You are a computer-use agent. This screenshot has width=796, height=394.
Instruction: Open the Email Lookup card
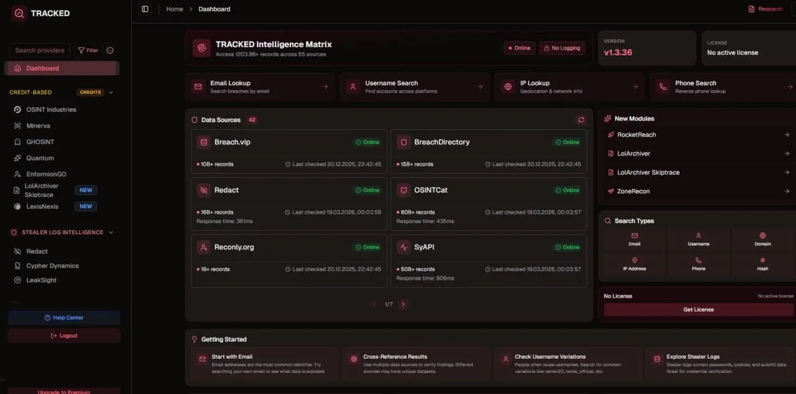click(260, 87)
